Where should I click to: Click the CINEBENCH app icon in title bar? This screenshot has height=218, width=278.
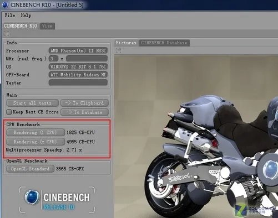[x=5, y=4]
